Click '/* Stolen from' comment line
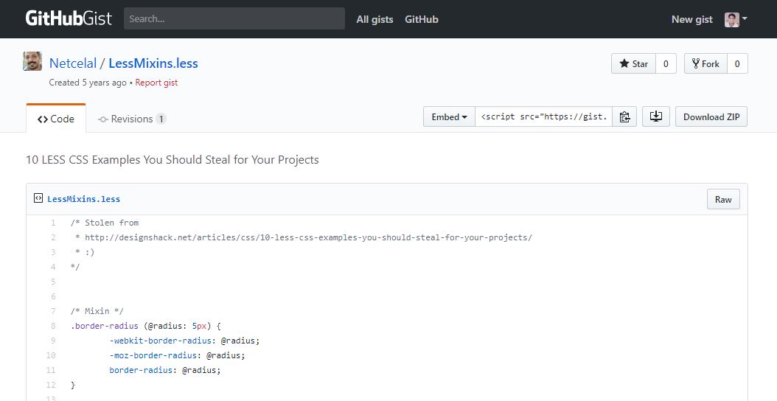This screenshot has height=401, width=777. pyautogui.click(x=105, y=223)
